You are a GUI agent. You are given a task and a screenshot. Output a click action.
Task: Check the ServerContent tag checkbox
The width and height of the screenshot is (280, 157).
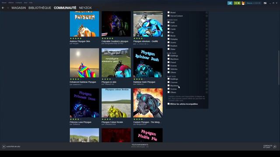pyautogui.click(x=168, y=16)
